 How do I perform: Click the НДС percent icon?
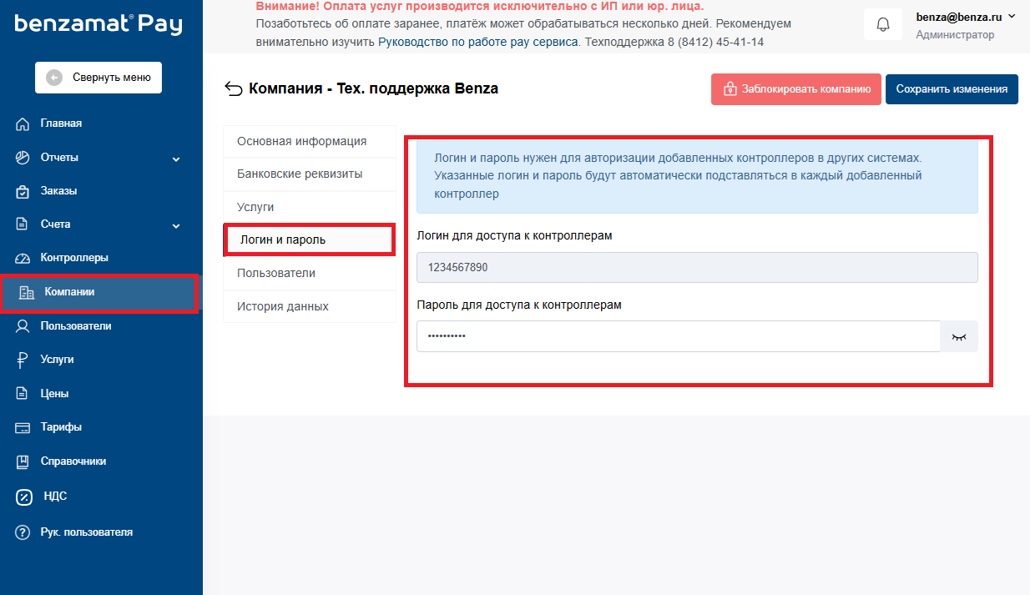pos(24,497)
